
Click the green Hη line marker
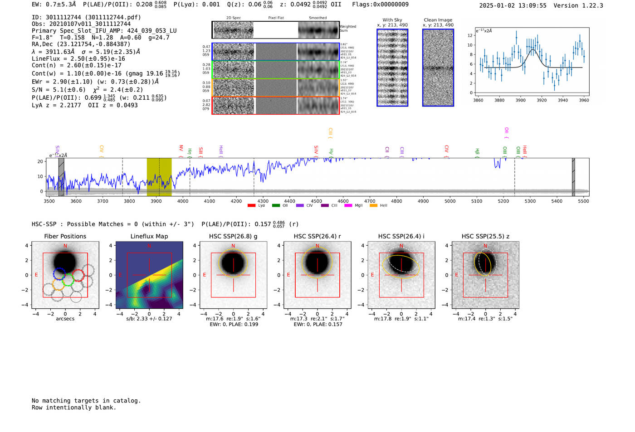click(190, 152)
